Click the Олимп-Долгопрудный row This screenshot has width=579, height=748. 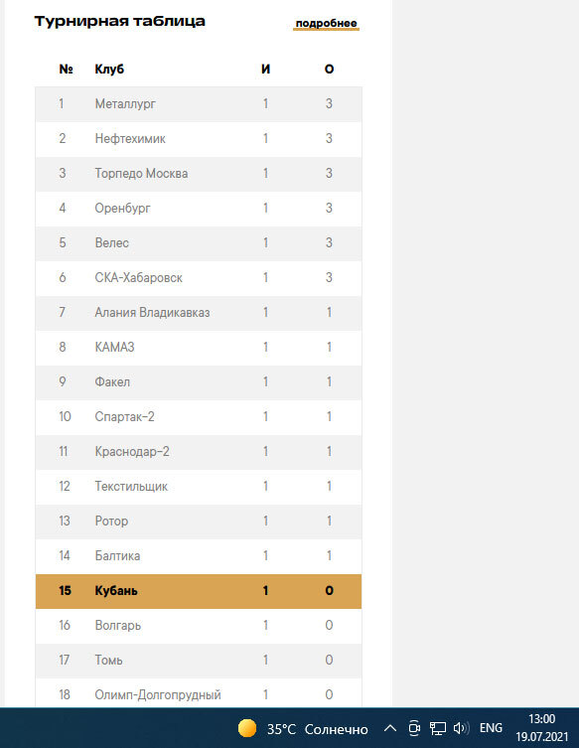(199, 693)
